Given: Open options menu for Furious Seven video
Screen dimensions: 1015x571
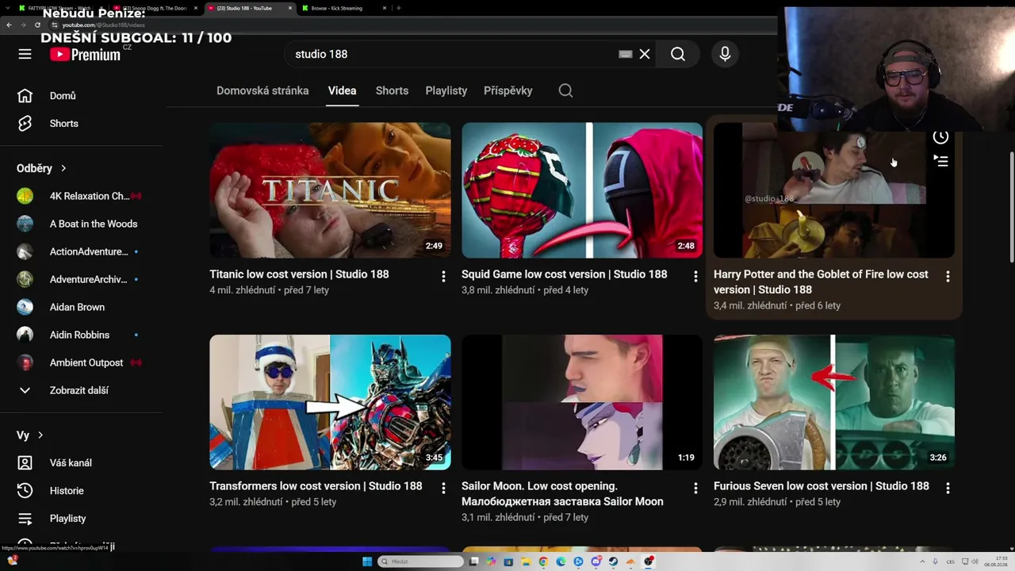Looking at the screenshot, I should coord(948,488).
